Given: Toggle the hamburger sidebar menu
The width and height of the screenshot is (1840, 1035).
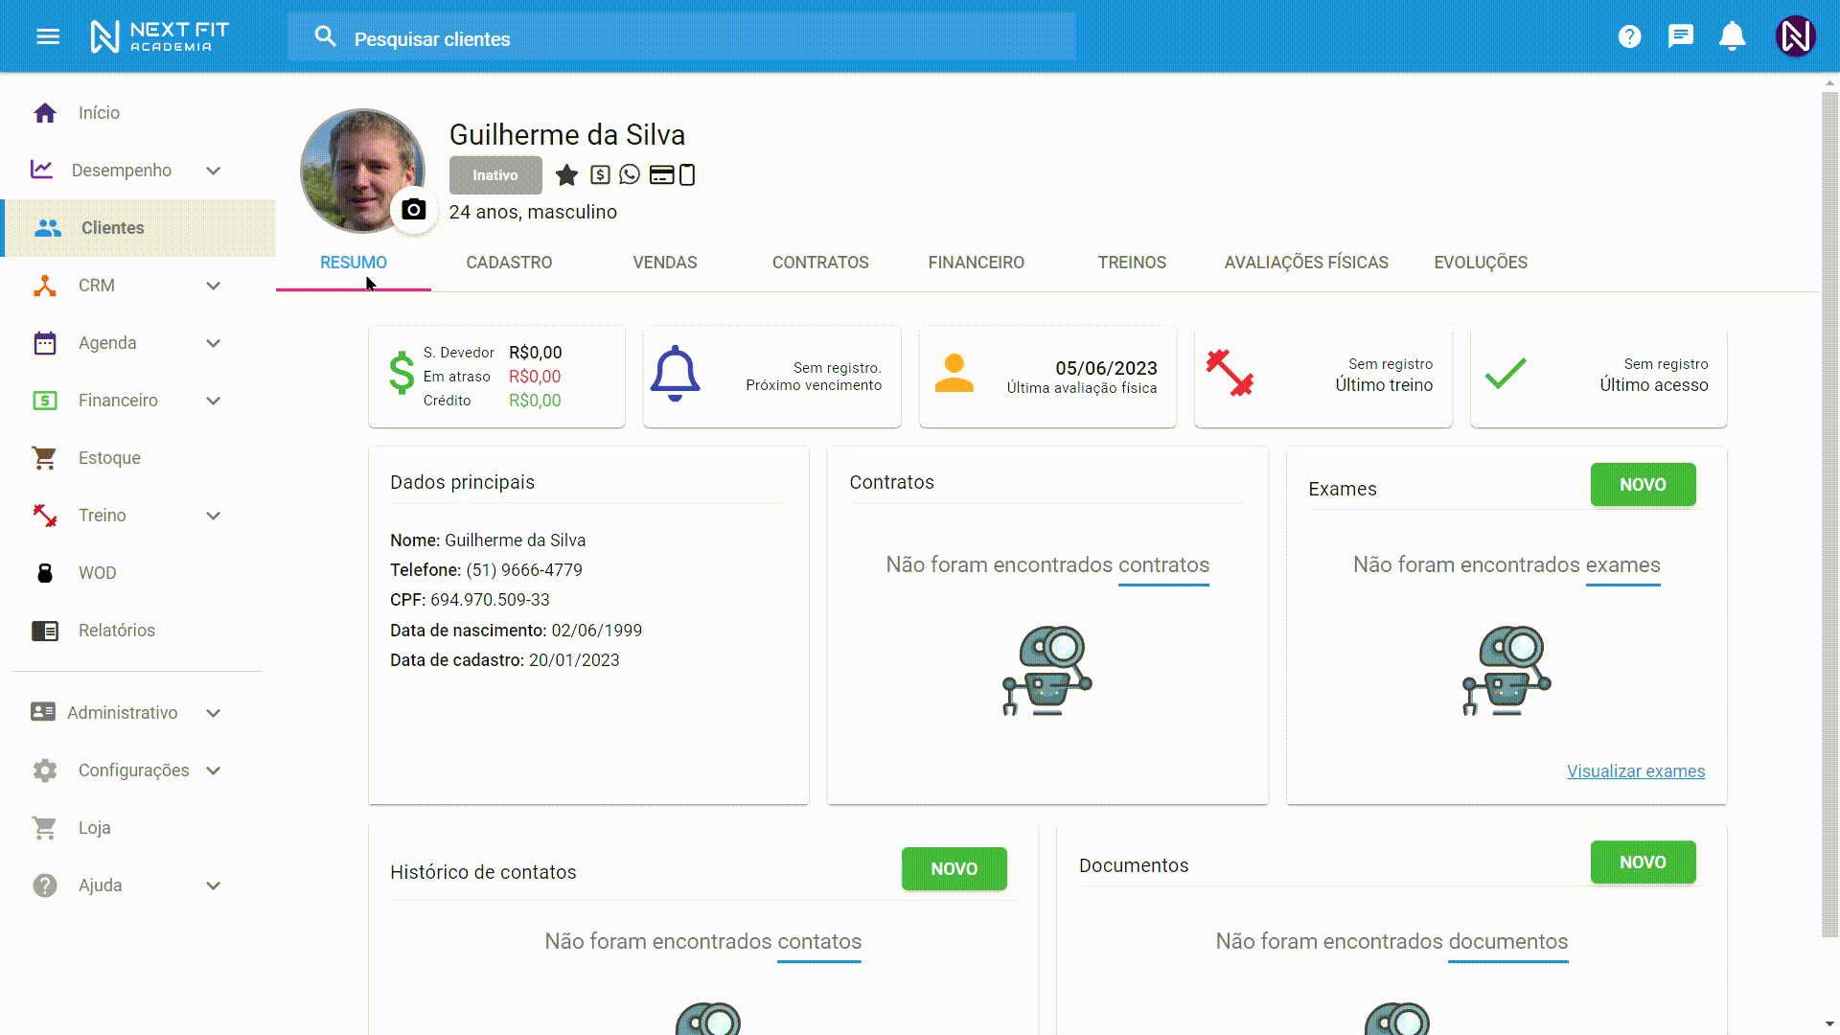Looking at the screenshot, I should 48,37.
